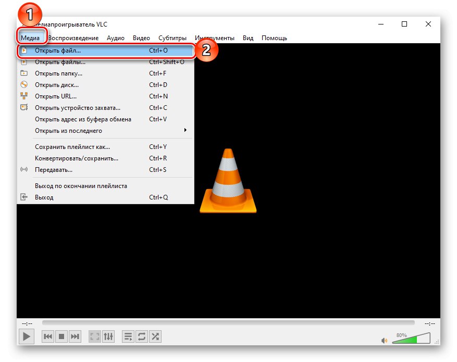The image size is (457, 362).
Task: Maximize the VLC window
Action: click(x=404, y=24)
